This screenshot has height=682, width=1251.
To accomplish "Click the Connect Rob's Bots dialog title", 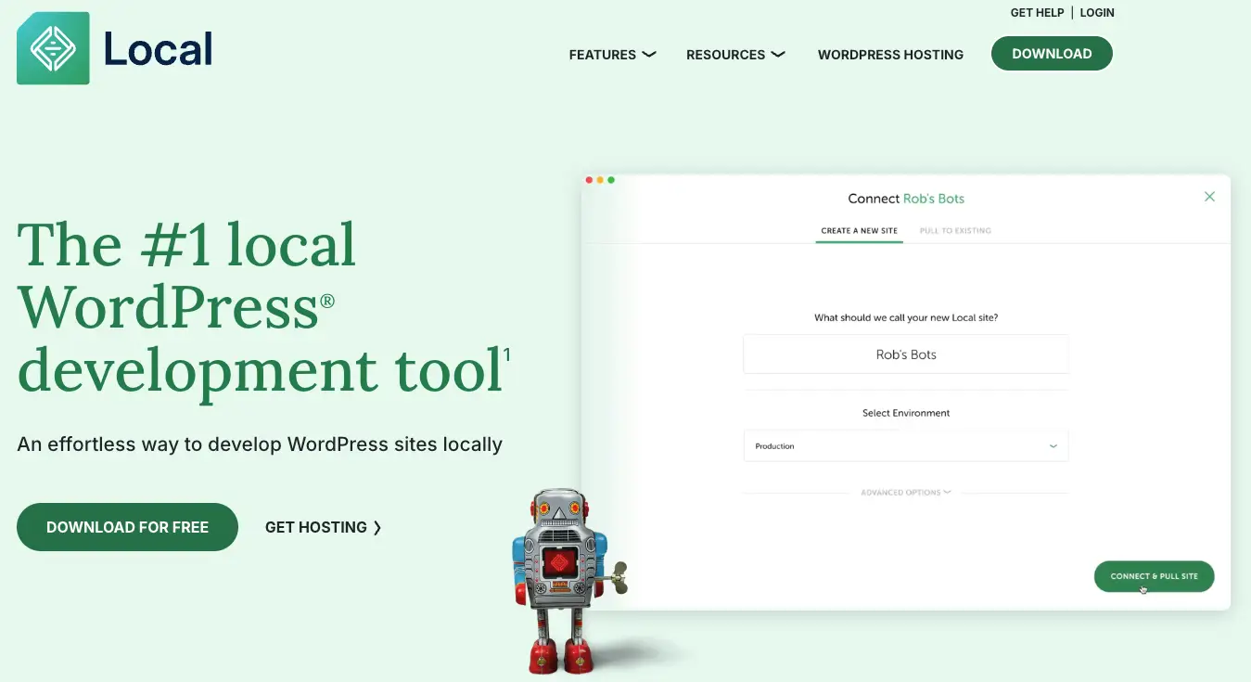I will (906, 199).
